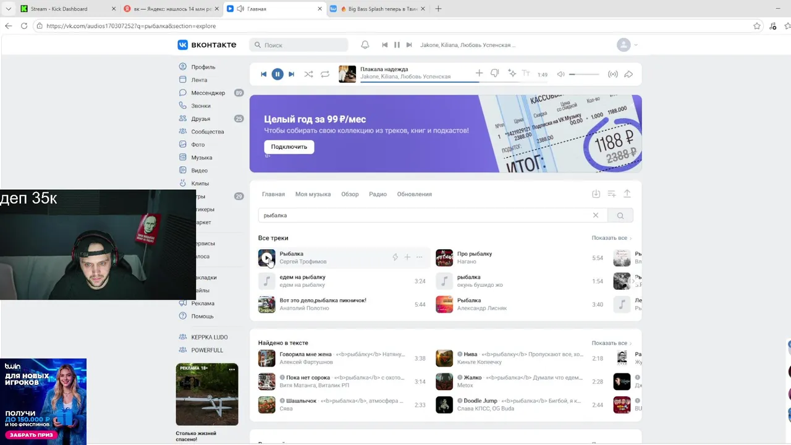Switch to the Главная music tab
This screenshot has height=445, width=791.
[x=273, y=194]
